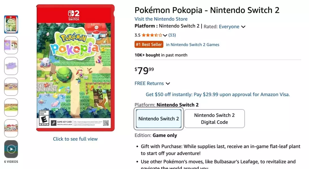Choose Nintendo Switch 2 platform option
309x169 pixels.
(x=159, y=119)
